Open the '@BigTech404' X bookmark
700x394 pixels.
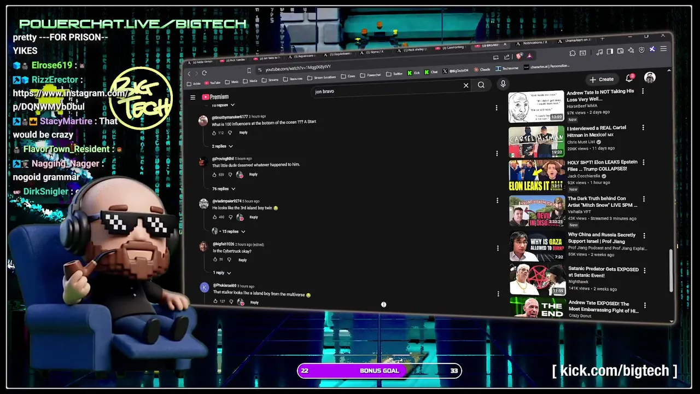(x=456, y=71)
